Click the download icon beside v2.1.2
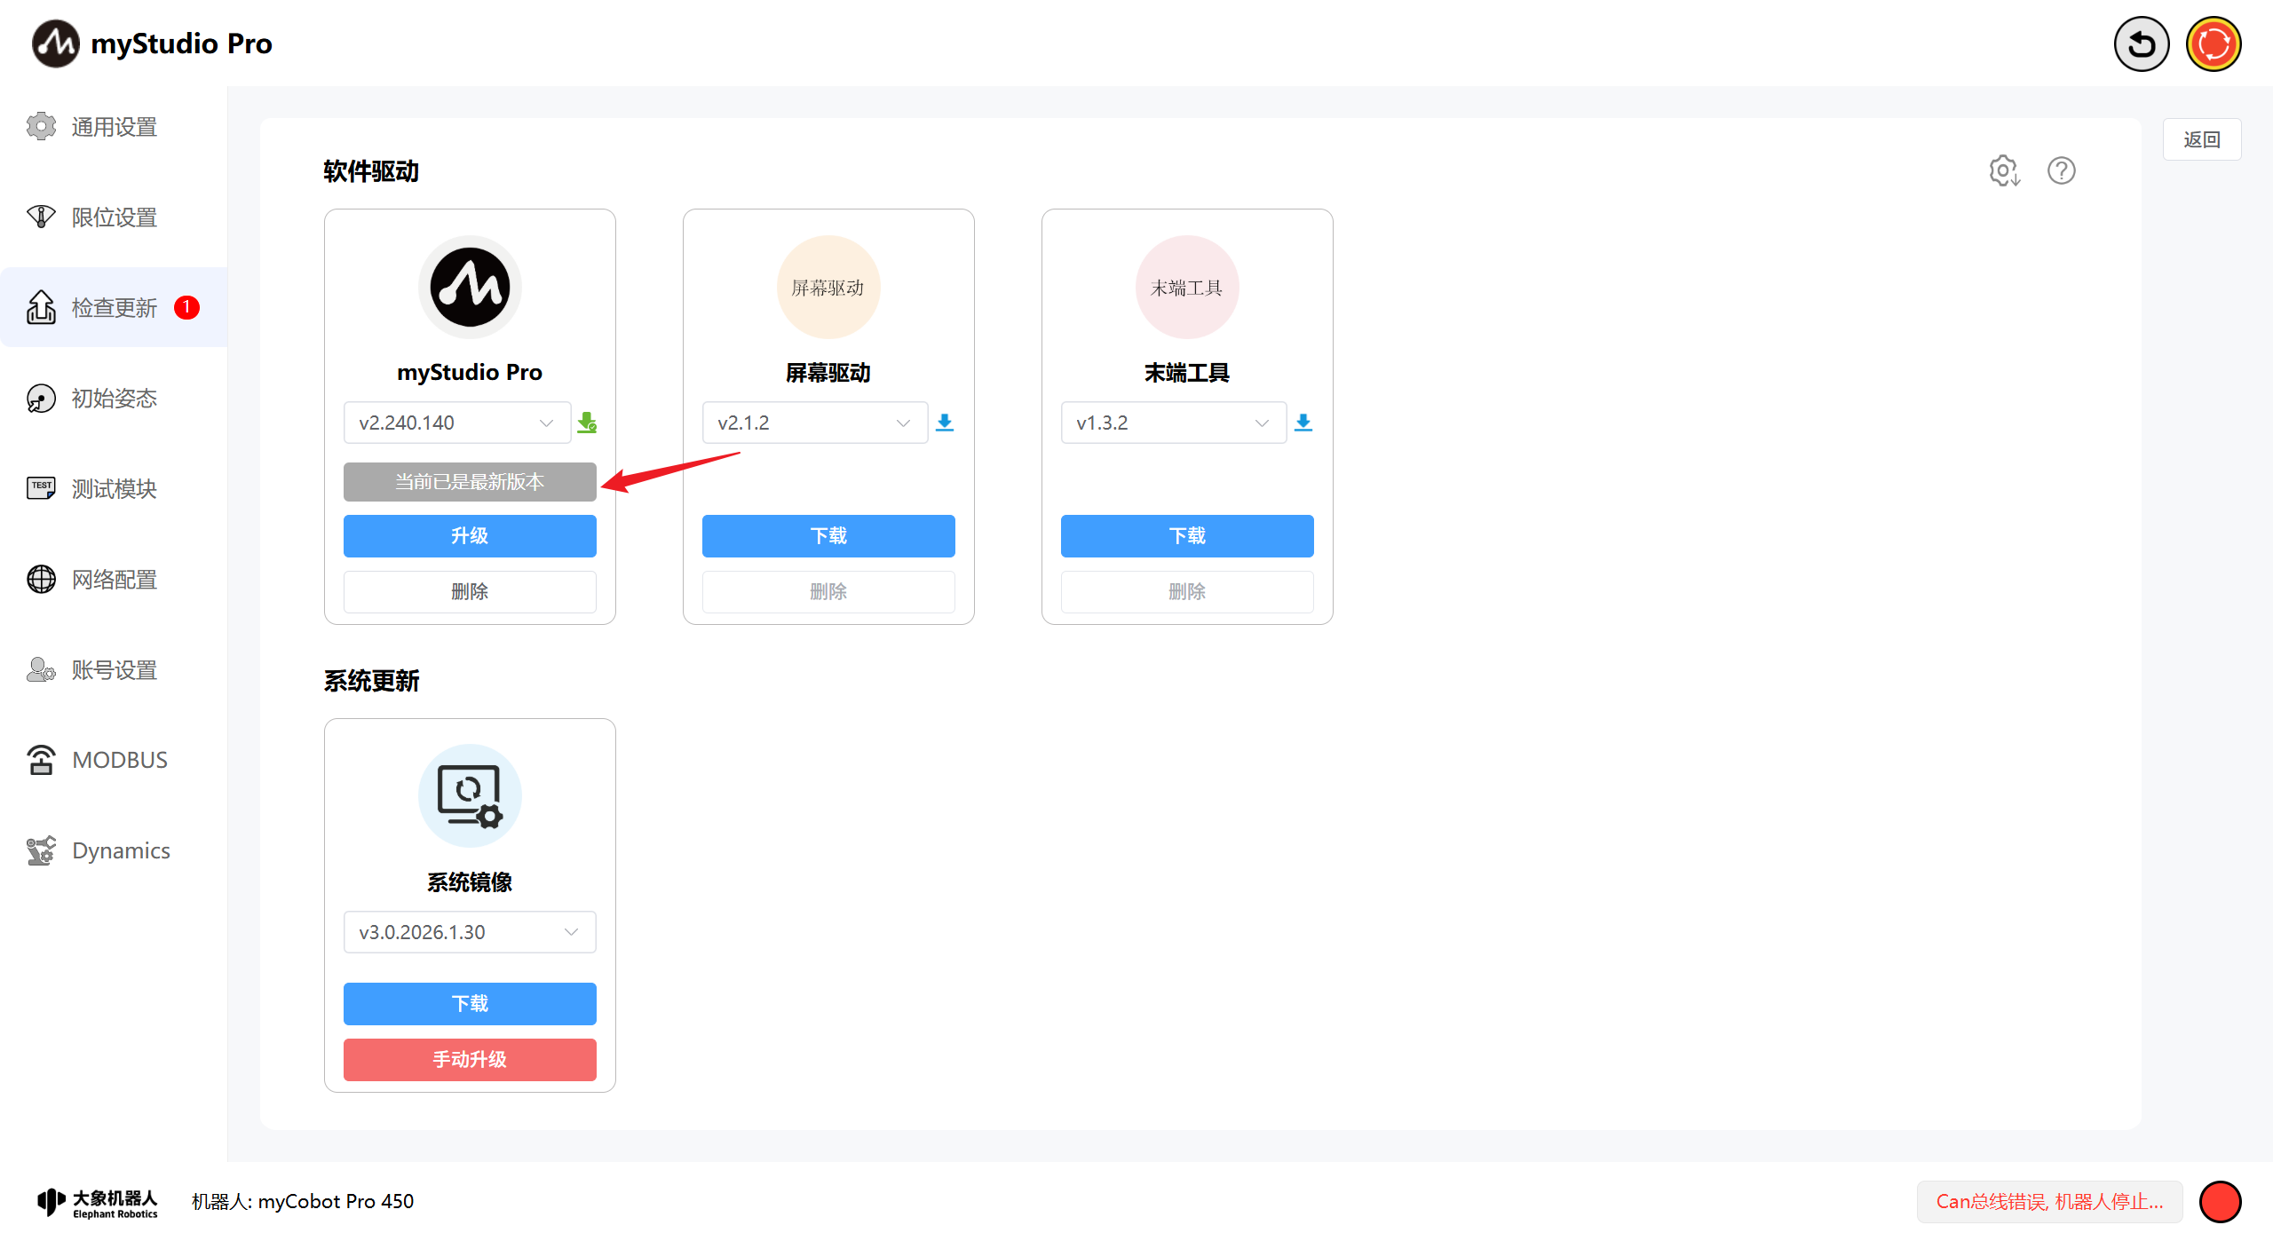The width and height of the screenshot is (2273, 1241). pos(945,423)
